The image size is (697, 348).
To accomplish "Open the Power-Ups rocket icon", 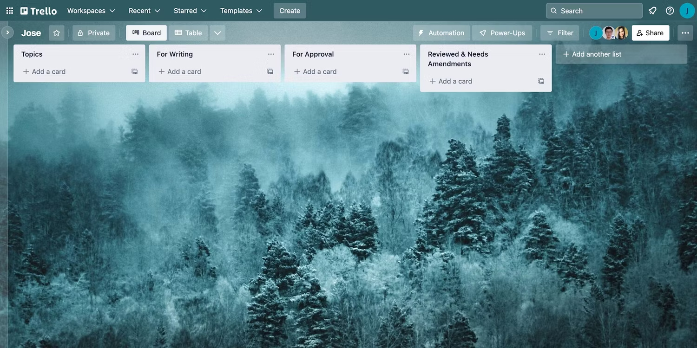I will [x=483, y=32].
